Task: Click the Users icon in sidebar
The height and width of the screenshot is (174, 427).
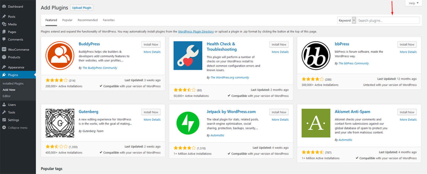Action: click(x=4, y=105)
